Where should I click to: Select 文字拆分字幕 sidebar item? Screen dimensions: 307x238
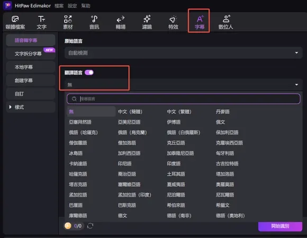(x=31, y=54)
